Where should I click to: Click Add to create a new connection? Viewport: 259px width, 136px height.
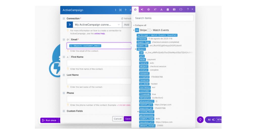(x=126, y=25)
